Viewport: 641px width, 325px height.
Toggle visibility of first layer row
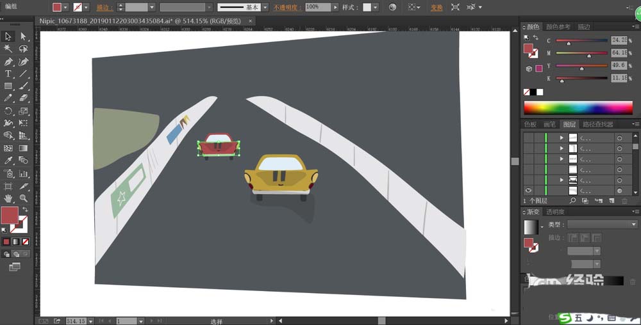(x=528, y=138)
